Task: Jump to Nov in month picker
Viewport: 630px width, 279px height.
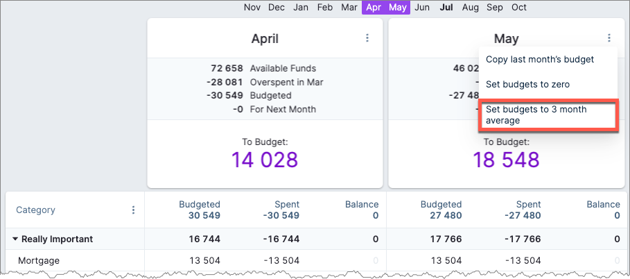Action: [252, 8]
